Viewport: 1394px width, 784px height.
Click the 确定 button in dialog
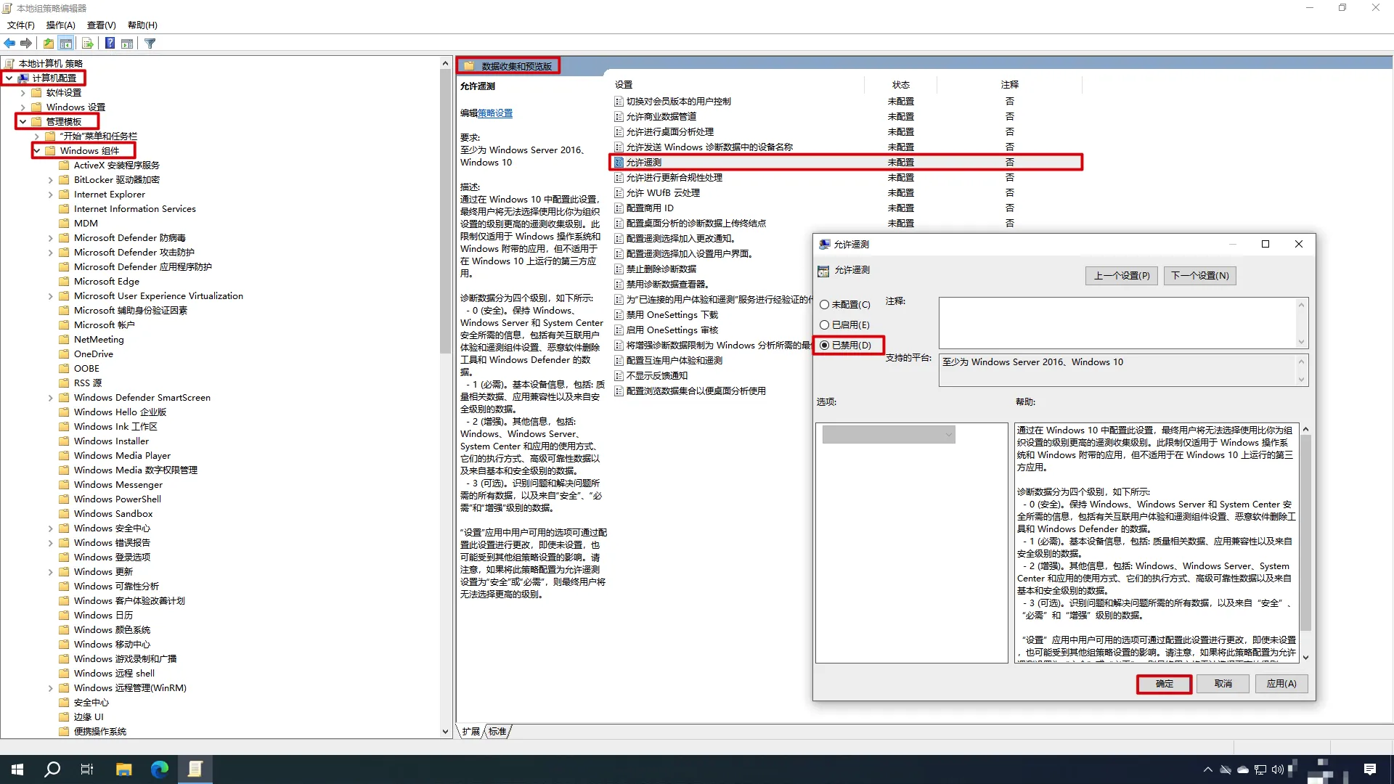pos(1164,684)
